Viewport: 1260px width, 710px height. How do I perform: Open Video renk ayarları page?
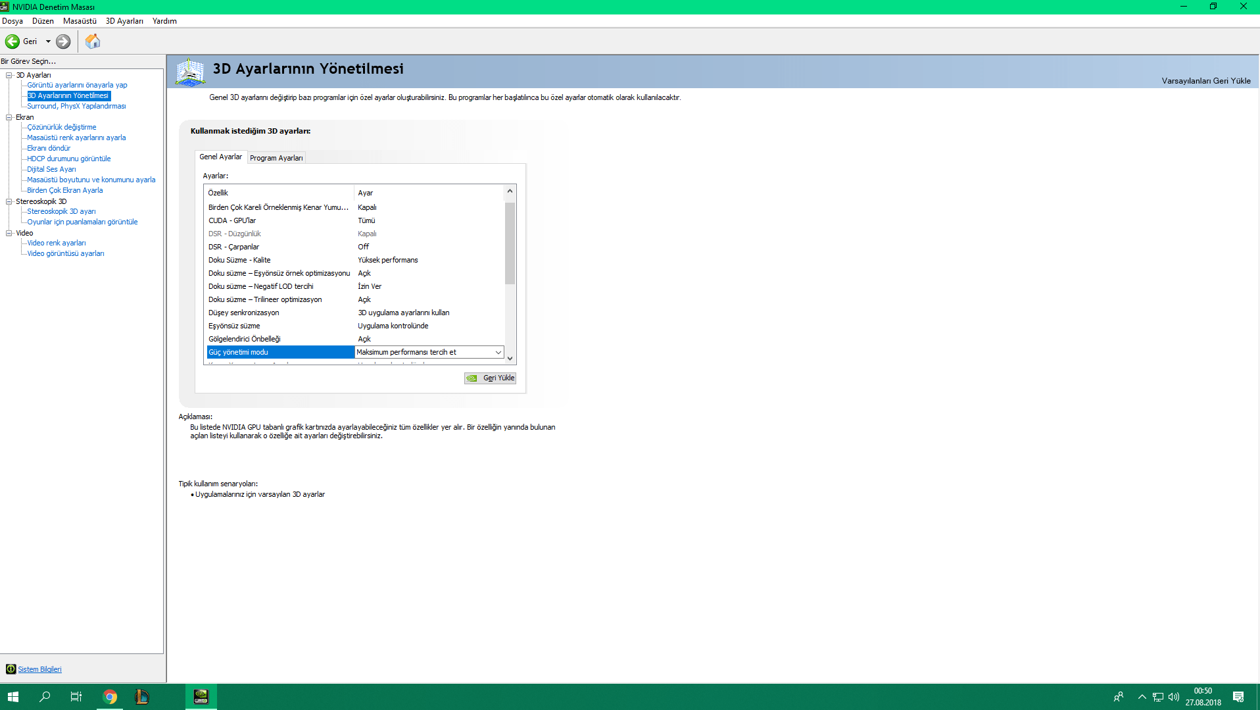coord(57,243)
